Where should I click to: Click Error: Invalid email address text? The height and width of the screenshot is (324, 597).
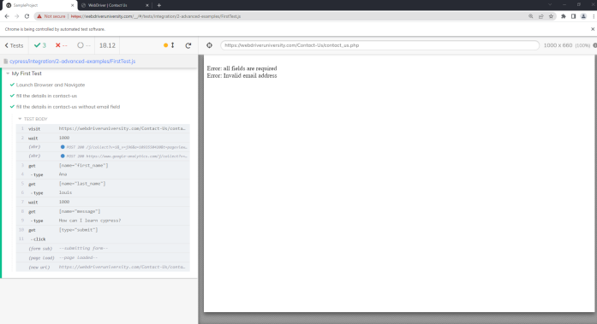(x=242, y=75)
